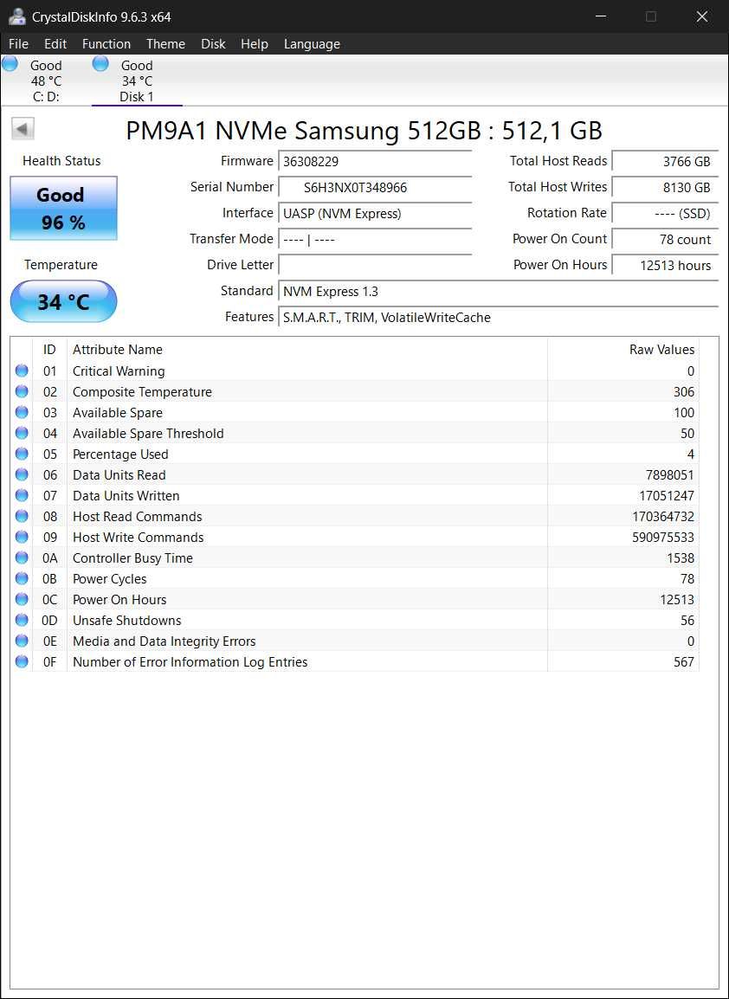Image resolution: width=729 pixels, height=999 pixels.
Task: Click the previous disk arrow button
Action: 23,129
